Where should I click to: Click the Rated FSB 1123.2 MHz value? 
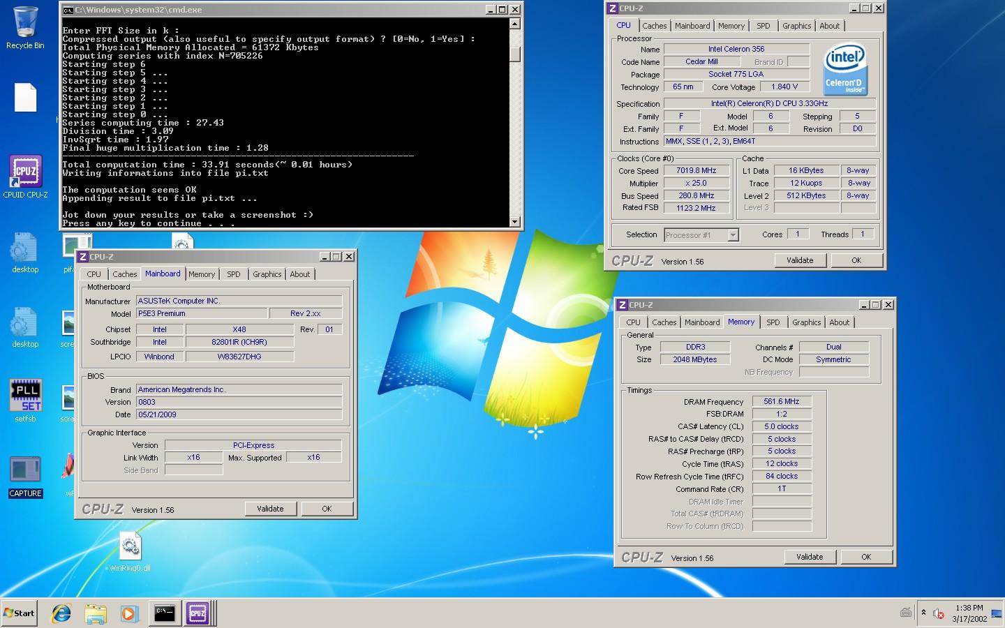click(x=697, y=208)
